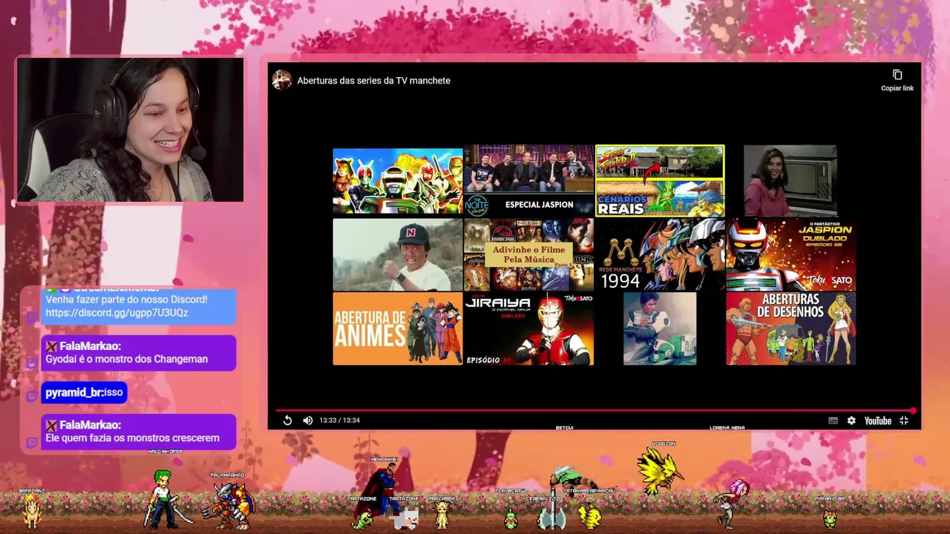Click the streamer webcam feed
The height and width of the screenshot is (534, 950).
coord(130,130)
